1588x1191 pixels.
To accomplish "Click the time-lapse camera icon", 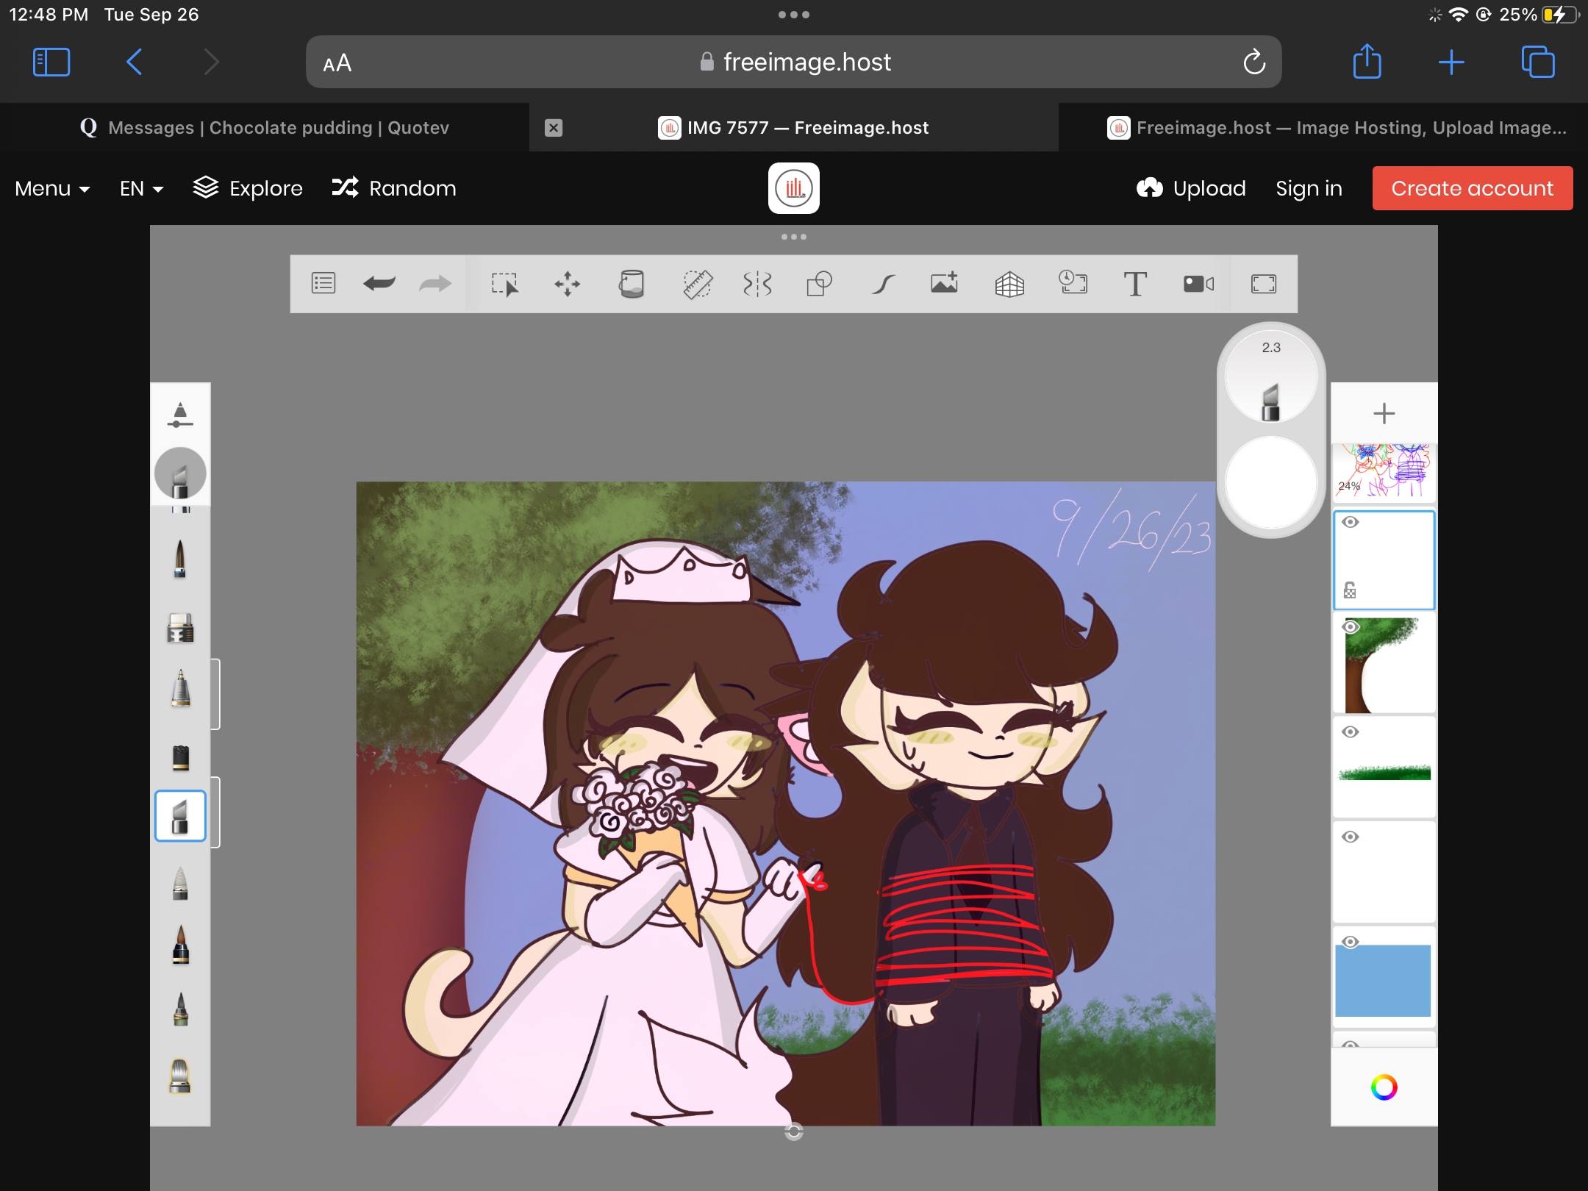I will 1198,284.
